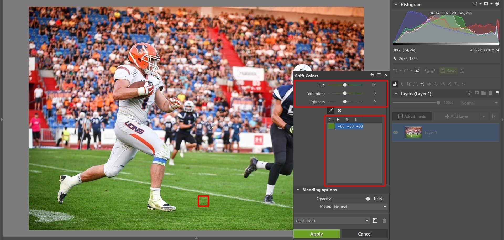Viewport: 504px width, 240px height.
Task: Open selection display options dropdown in Histogram
Action: pyautogui.click(x=480, y=4)
